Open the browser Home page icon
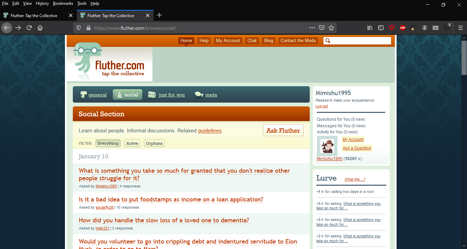 [x=40, y=28]
